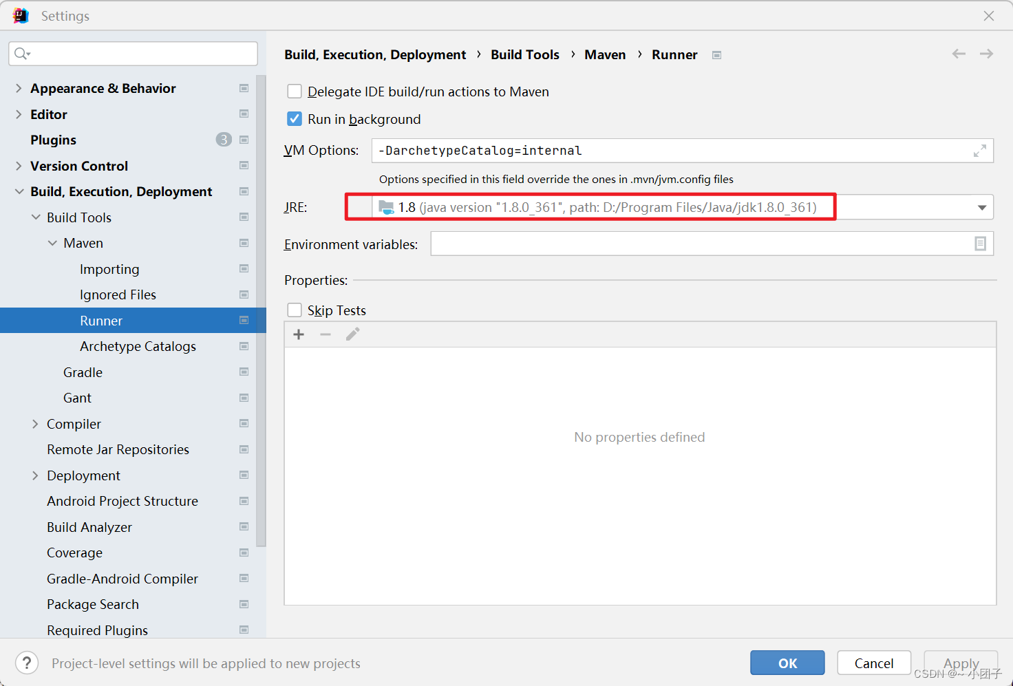Collapse the Build Tools node

point(35,217)
